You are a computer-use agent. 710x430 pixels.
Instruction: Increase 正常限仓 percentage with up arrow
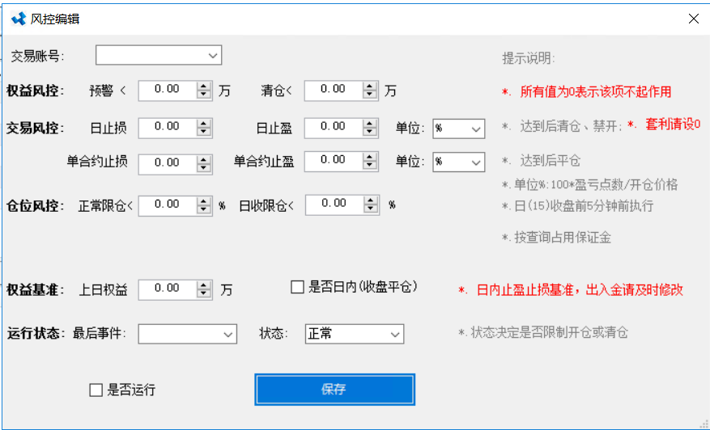(203, 201)
